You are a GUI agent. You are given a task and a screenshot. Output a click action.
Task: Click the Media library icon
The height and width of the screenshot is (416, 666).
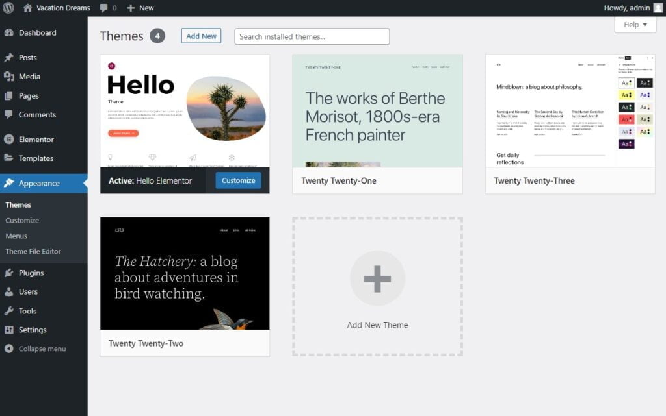tap(9, 76)
